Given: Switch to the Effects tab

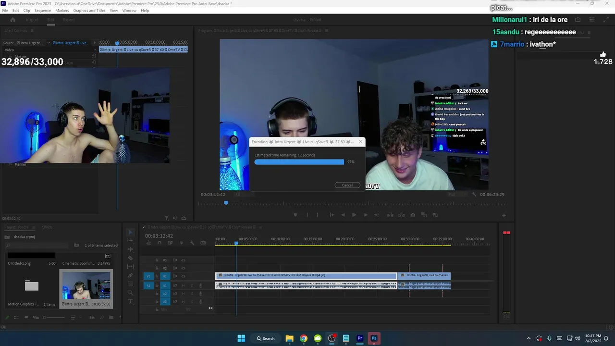Looking at the screenshot, I should [47, 227].
